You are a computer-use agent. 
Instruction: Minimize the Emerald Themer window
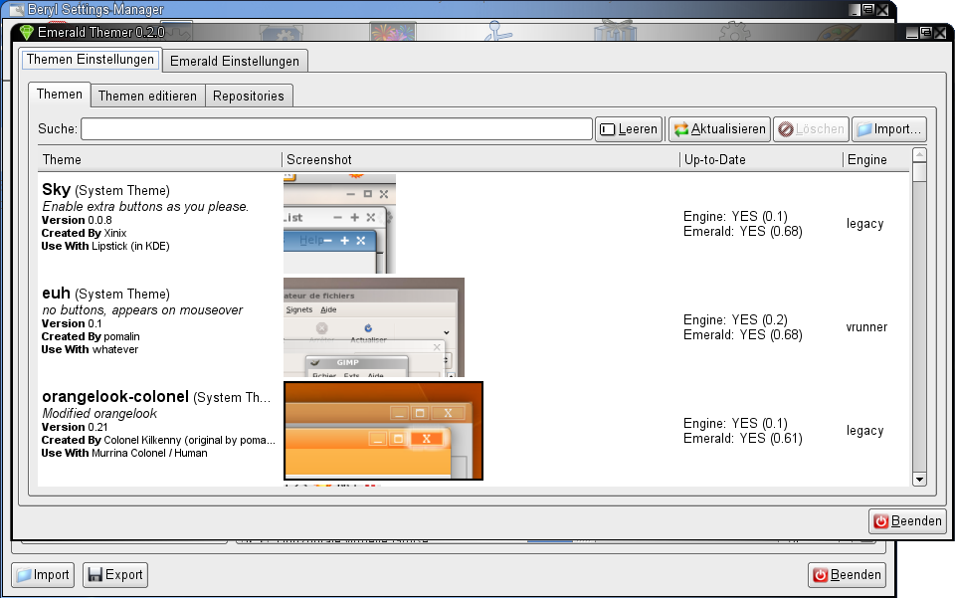coord(912,33)
